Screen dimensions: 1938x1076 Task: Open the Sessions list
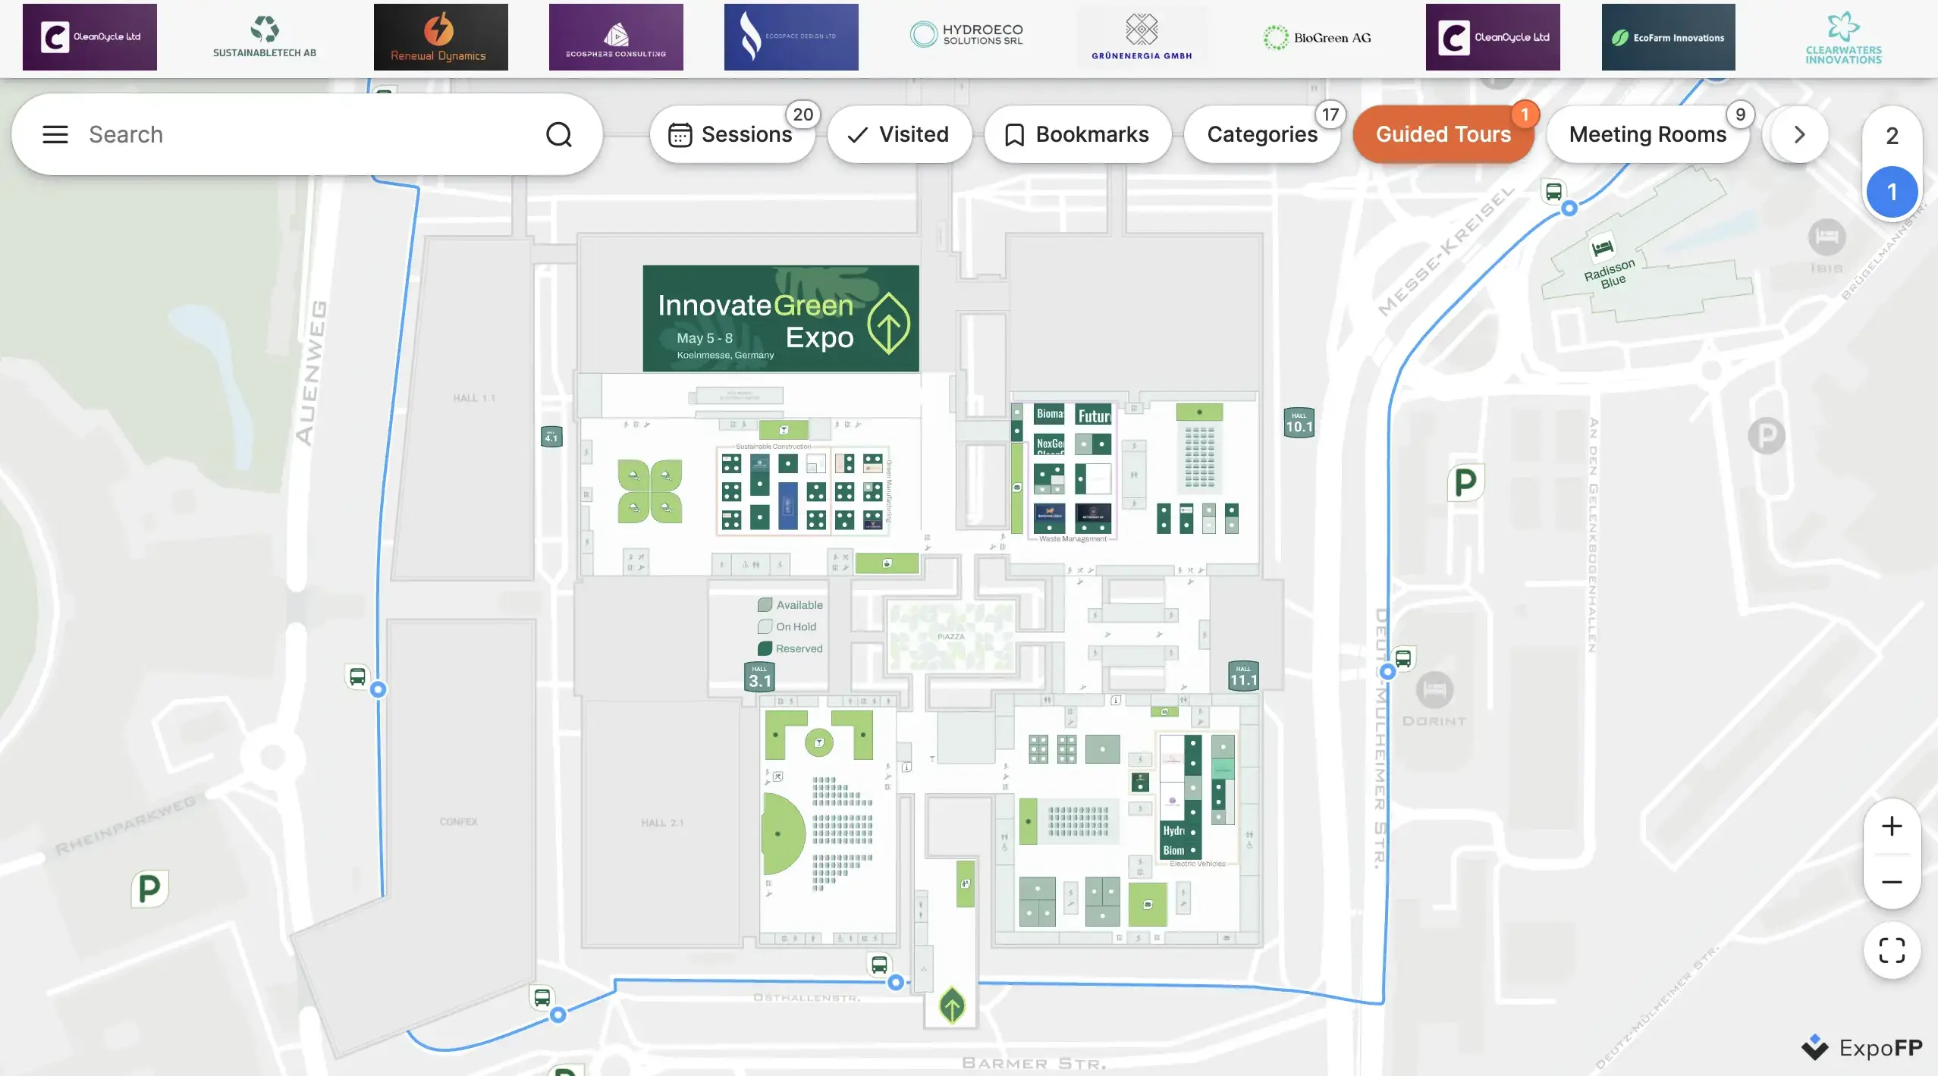point(731,135)
